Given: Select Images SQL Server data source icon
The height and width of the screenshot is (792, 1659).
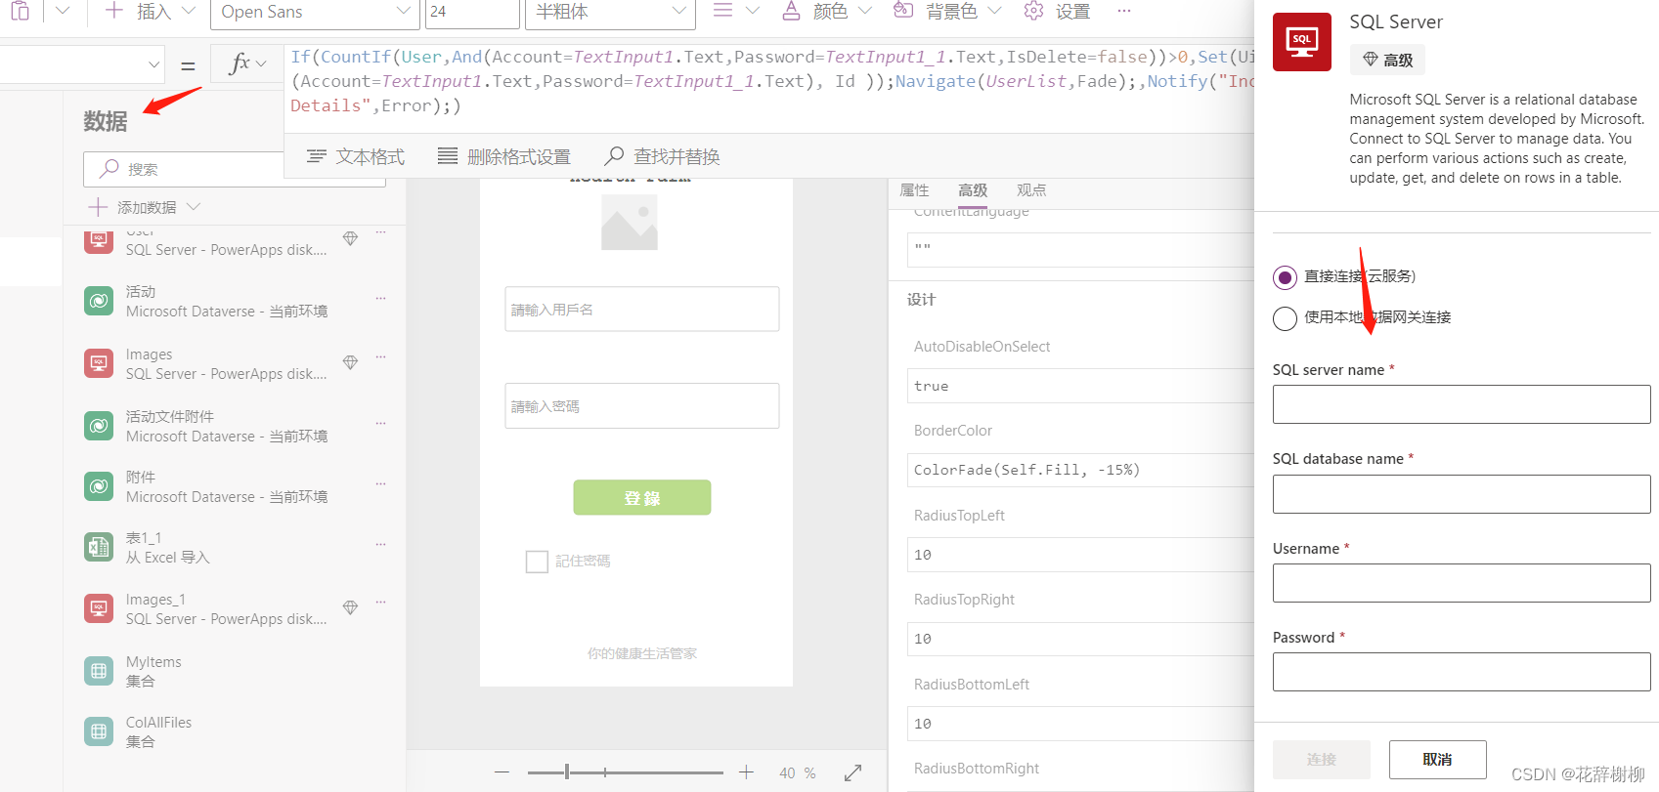Looking at the screenshot, I should point(99,363).
